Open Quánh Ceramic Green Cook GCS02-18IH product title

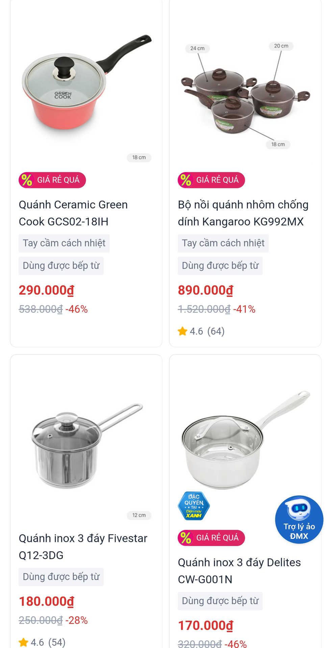[x=73, y=213]
